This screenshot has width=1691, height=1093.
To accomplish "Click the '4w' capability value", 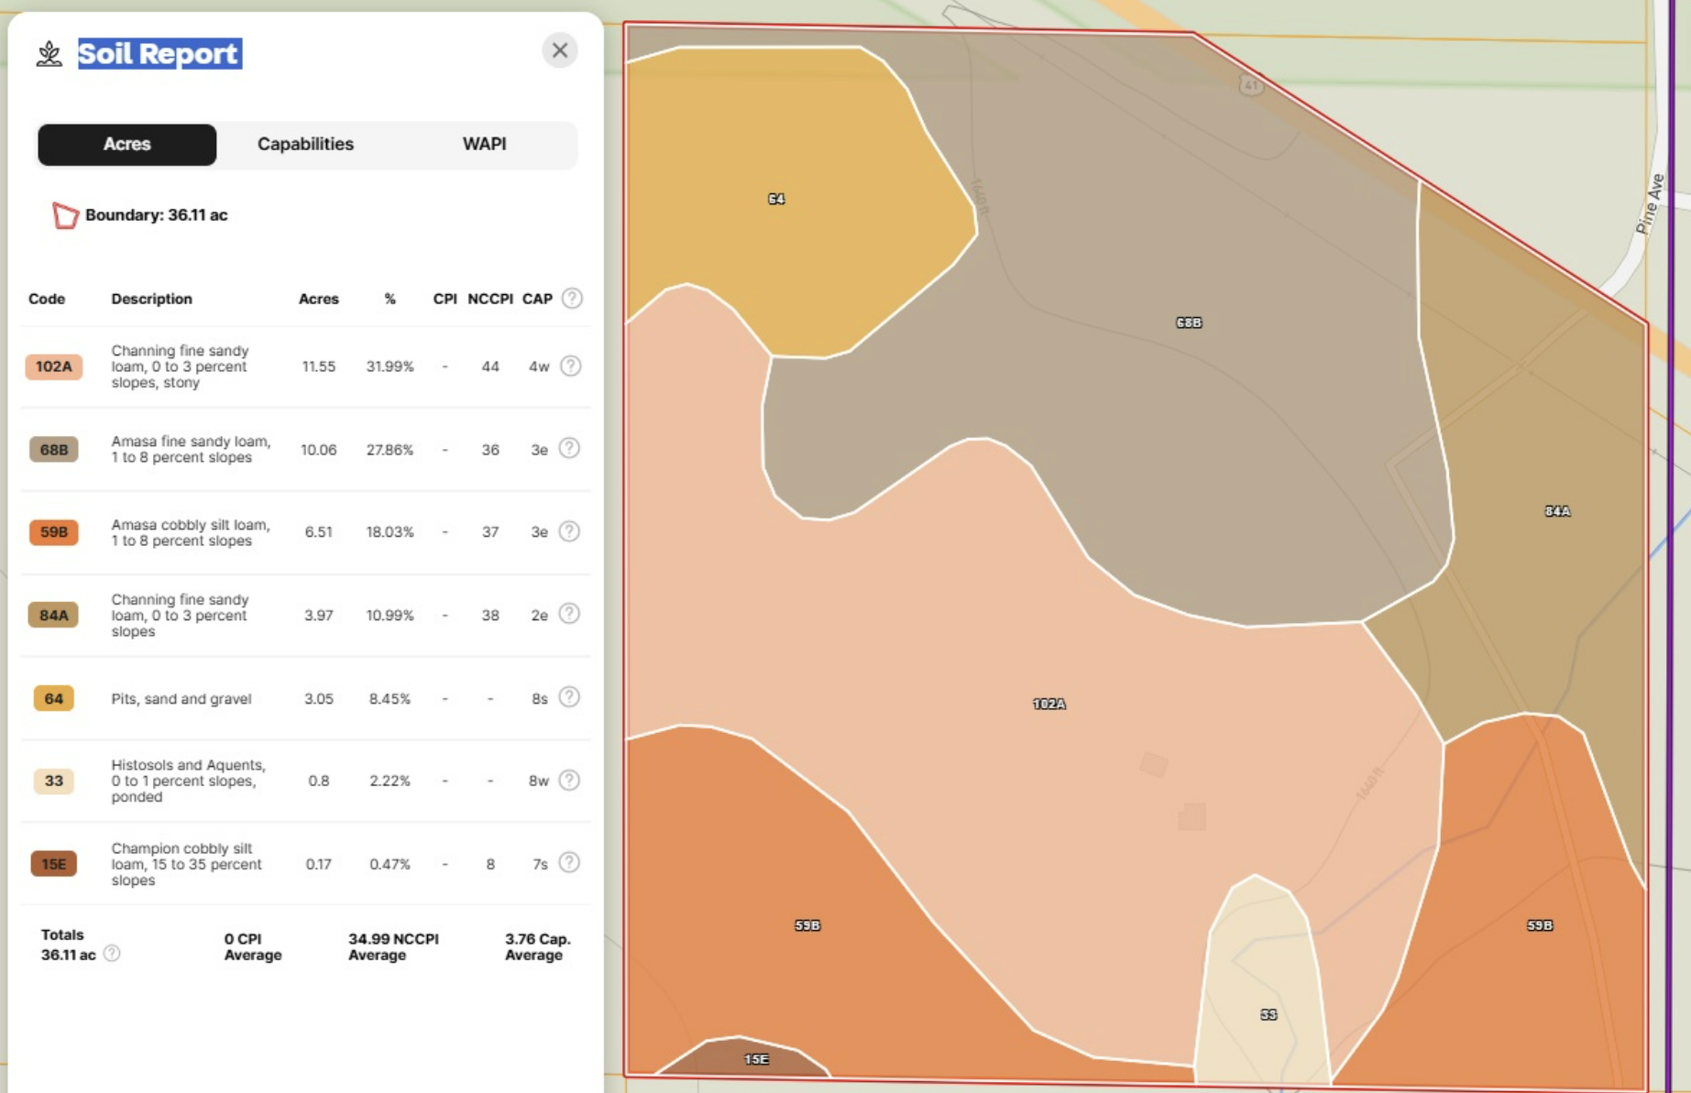I will 539,366.
